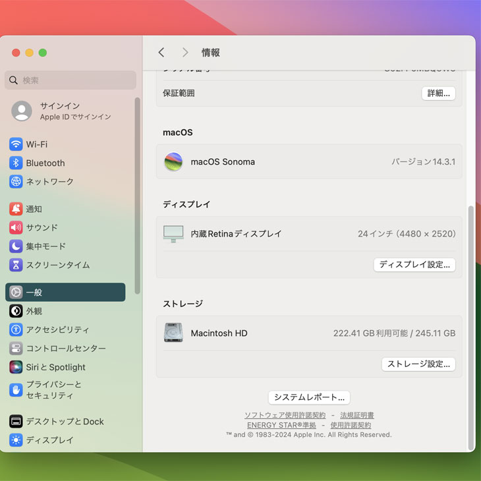Image resolution: width=481 pixels, height=481 pixels.
Task: Select デスクトップと Dock in sidebar
Action: (x=65, y=422)
